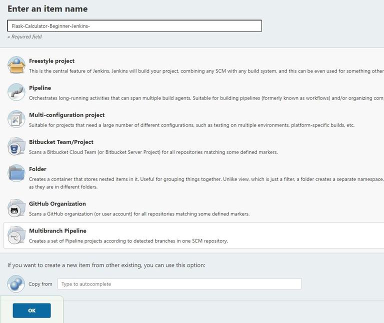Click the Copy from label
Image resolution: width=384 pixels, height=323 pixels.
pyautogui.click(x=40, y=284)
